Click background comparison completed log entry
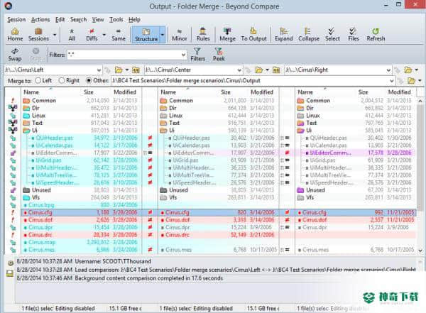 [120, 278]
